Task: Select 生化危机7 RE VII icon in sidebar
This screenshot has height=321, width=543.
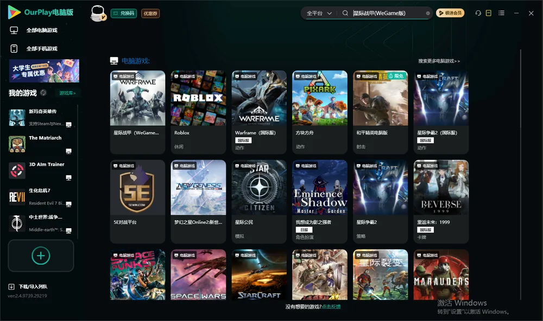Action: click(17, 197)
